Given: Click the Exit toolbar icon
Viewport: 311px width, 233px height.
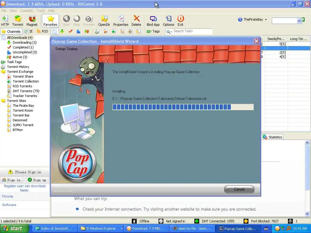Looking at the screenshot, I should [x=180, y=21].
